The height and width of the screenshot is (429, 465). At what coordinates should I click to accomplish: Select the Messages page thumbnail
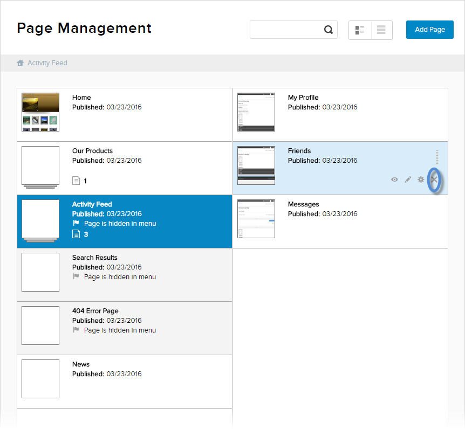tap(256, 219)
